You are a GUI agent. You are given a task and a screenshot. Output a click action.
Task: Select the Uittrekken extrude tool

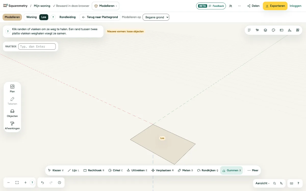click(x=137, y=170)
